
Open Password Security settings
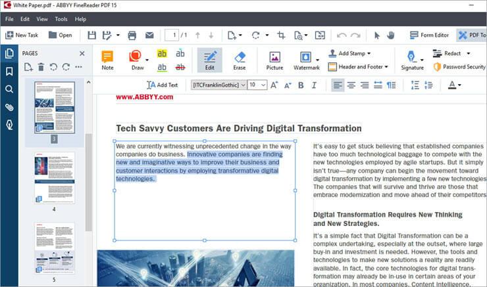[459, 66]
